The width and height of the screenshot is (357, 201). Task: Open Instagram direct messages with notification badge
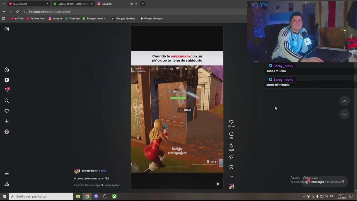pyautogui.click(x=7, y=90)
